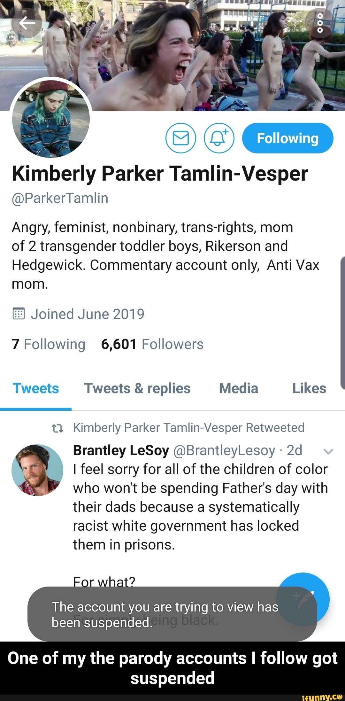Open the Tweets & replies tab
345x701 pixels.
(137, 389)
